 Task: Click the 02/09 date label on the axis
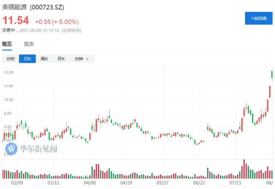tap(16, 183)
